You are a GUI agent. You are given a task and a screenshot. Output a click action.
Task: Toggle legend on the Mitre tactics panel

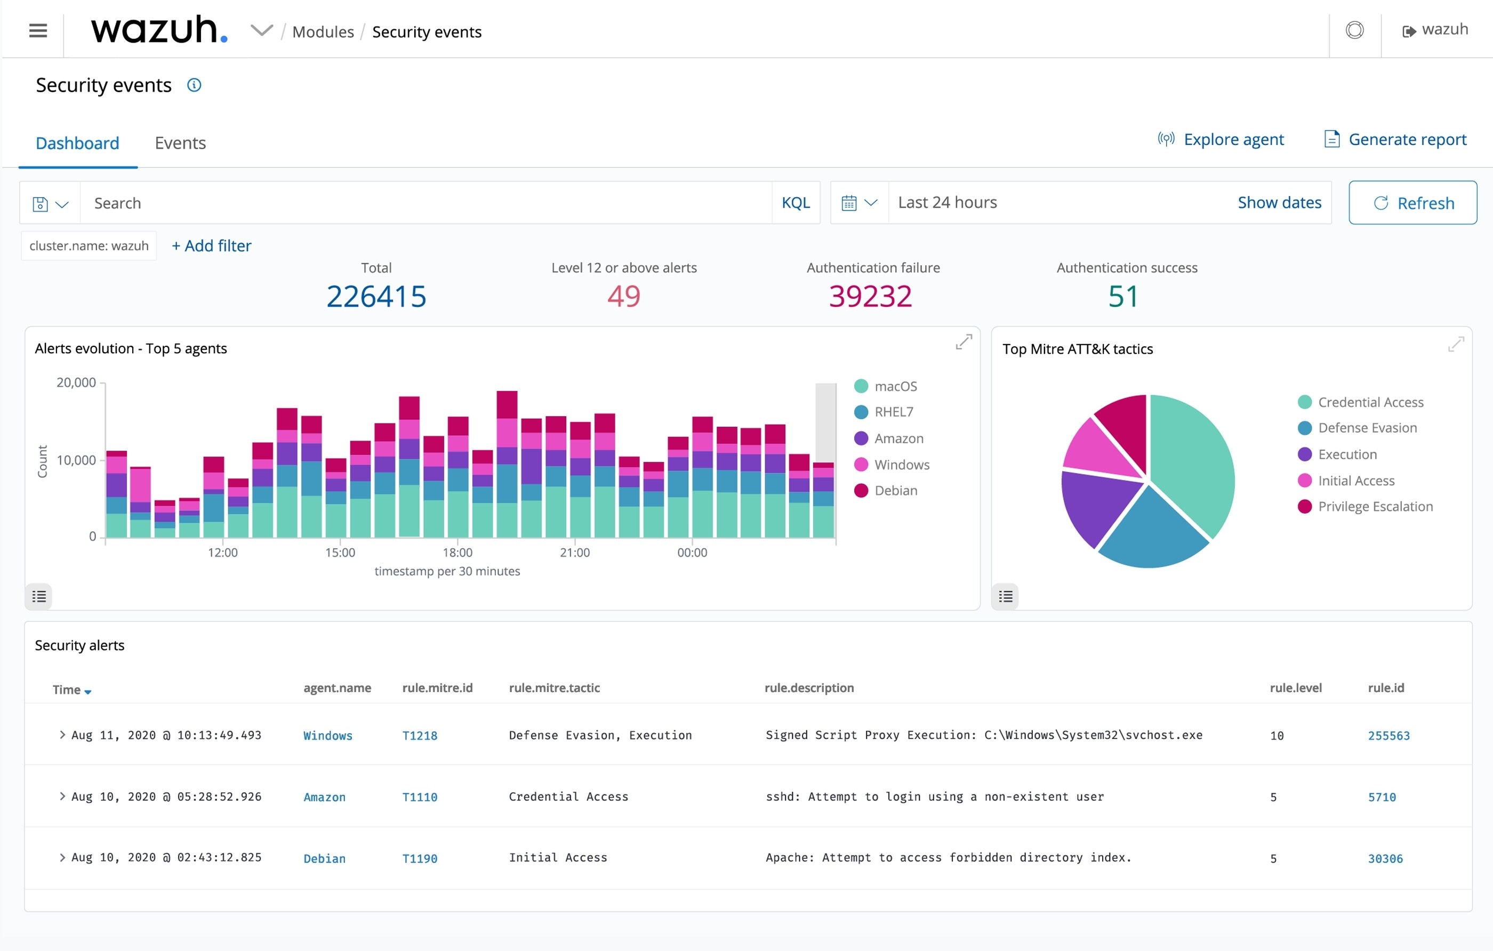click(x=1006, y=597)
